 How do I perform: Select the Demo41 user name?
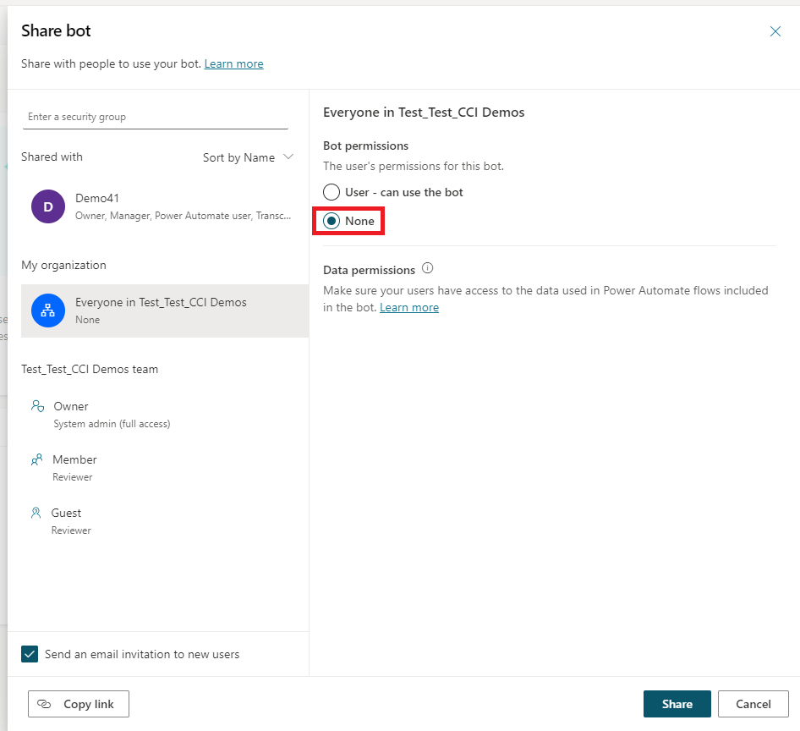pos(97,198)
